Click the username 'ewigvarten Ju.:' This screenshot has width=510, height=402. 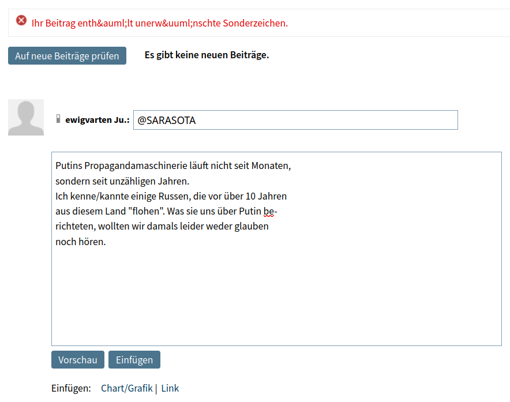[x=97, y=120]
